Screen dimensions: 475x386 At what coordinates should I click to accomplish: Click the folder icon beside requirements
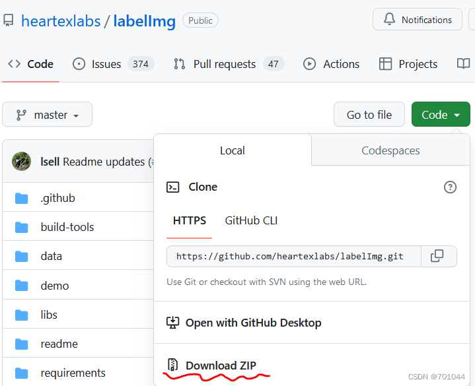coord(22,373)
